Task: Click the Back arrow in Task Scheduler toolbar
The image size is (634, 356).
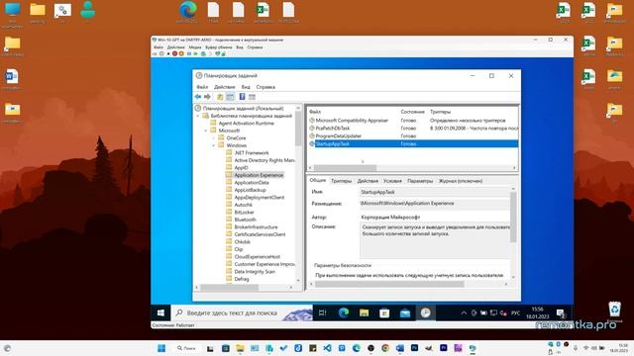Action: (x=198, y=97)
